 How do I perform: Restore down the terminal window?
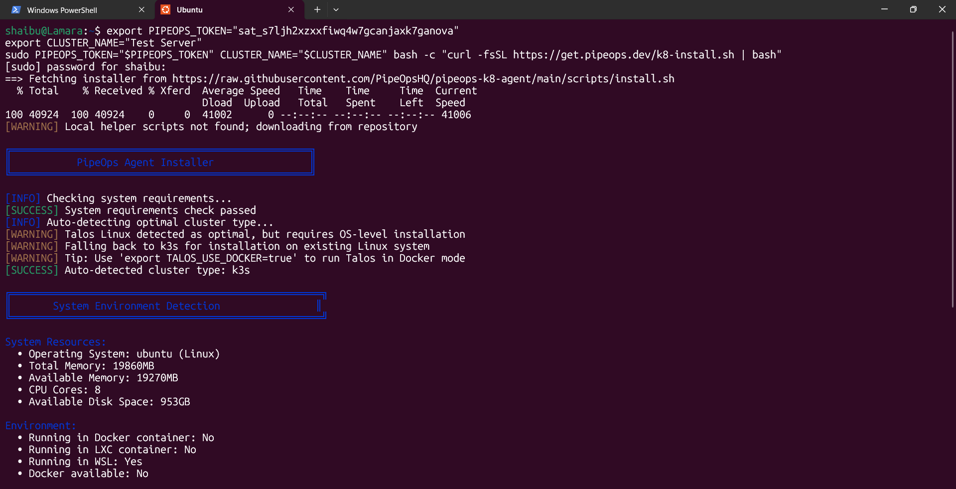coord(913,9)
